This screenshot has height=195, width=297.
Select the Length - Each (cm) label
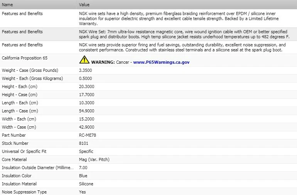(x=20, y=103)
